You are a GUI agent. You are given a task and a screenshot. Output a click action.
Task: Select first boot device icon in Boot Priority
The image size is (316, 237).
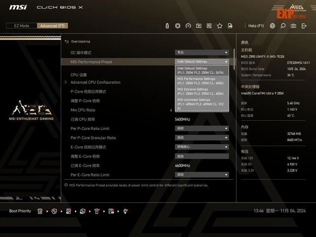40,211
